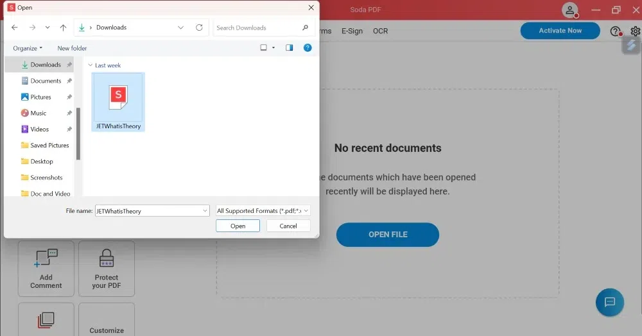Expand the File name dropdown
642x336 pixels.
[x=205, y=211]
